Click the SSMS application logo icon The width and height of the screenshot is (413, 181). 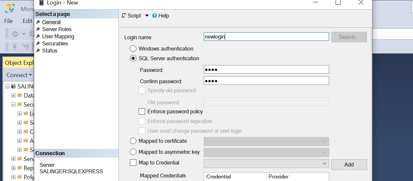tap(10, 8)
